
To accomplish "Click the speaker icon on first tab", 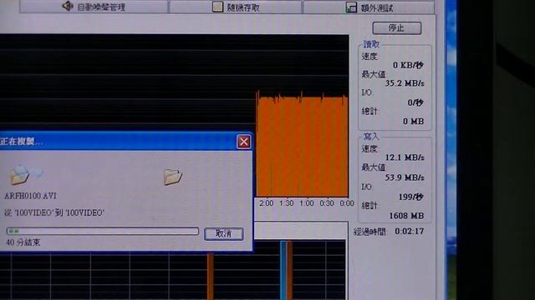I will (x=67, y=6).
